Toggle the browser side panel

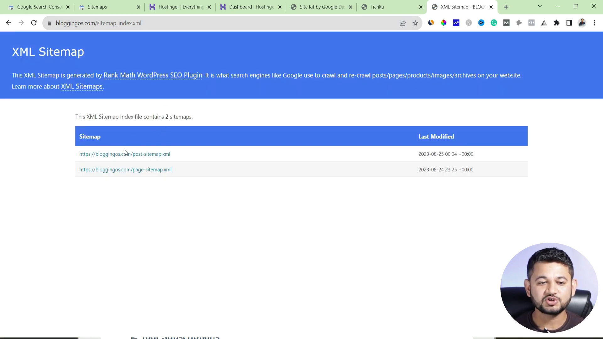click(569, 23)
